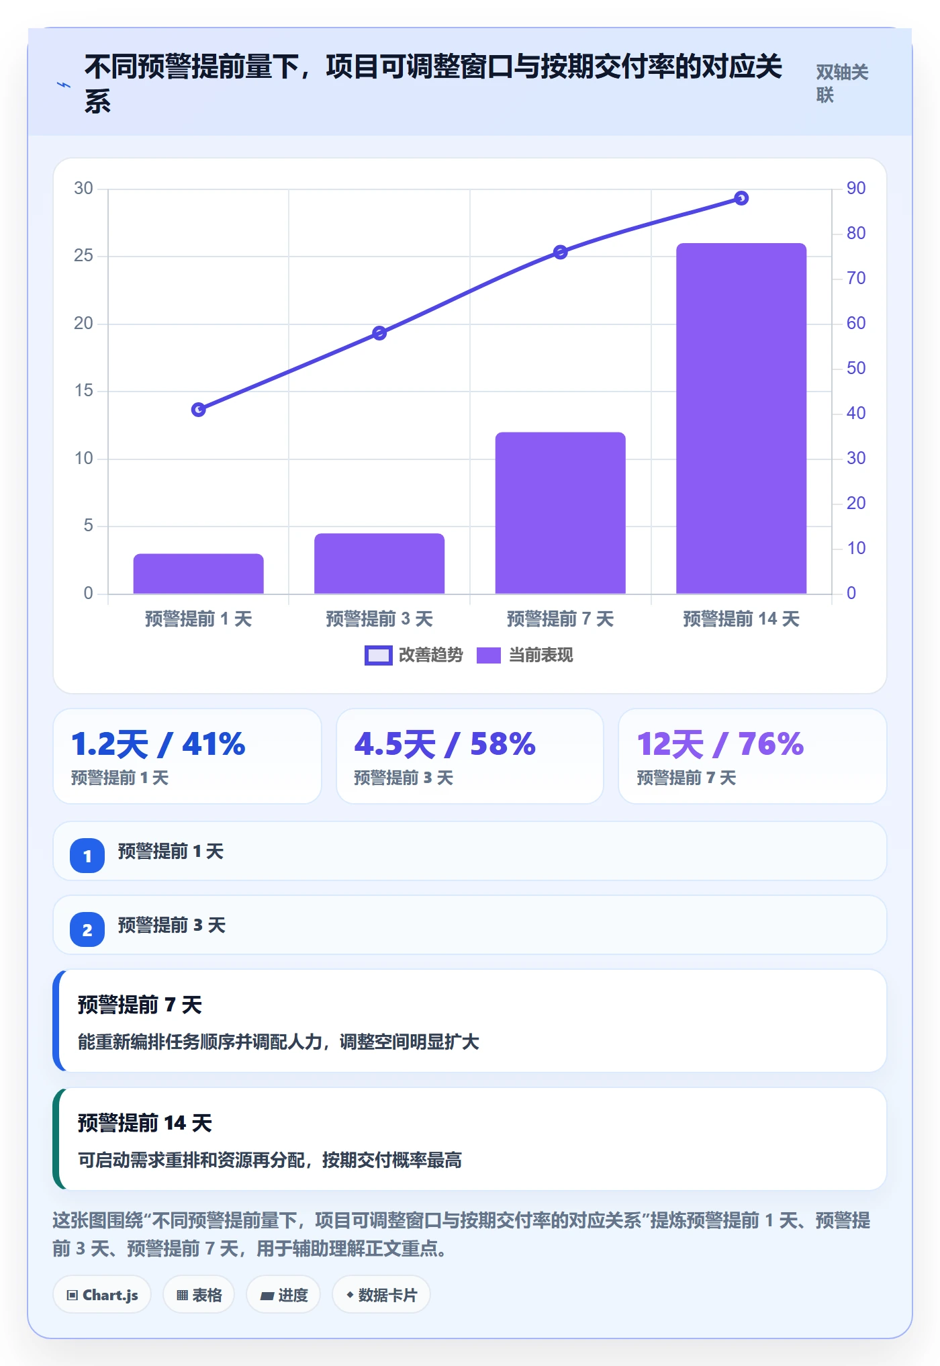This screenshot has width=940, height=1366.
Task: Click the 双轴关联 badge in the header
Action: coord(842,84)
